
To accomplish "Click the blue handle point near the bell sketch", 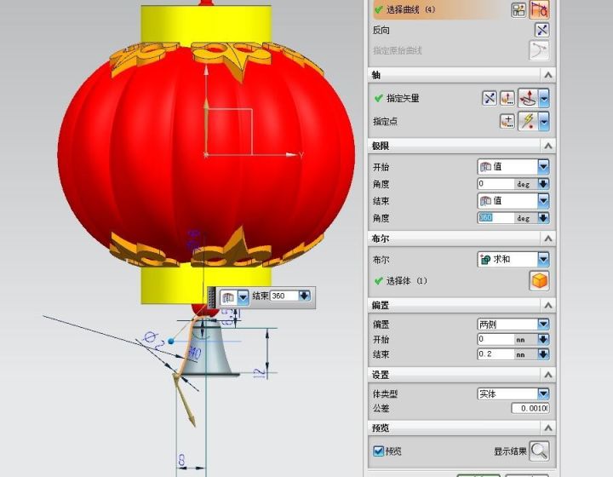I will tap(170, 342).
